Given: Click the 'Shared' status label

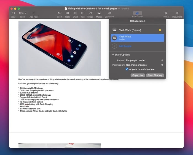Looking at the screenshot, I should 125,9.
